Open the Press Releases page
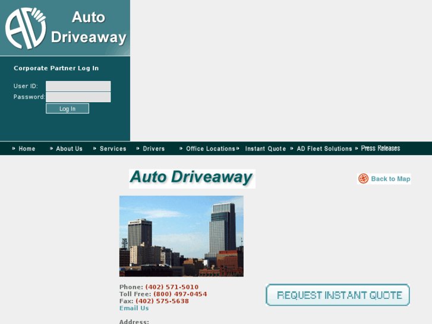 [x=380, y=149]
